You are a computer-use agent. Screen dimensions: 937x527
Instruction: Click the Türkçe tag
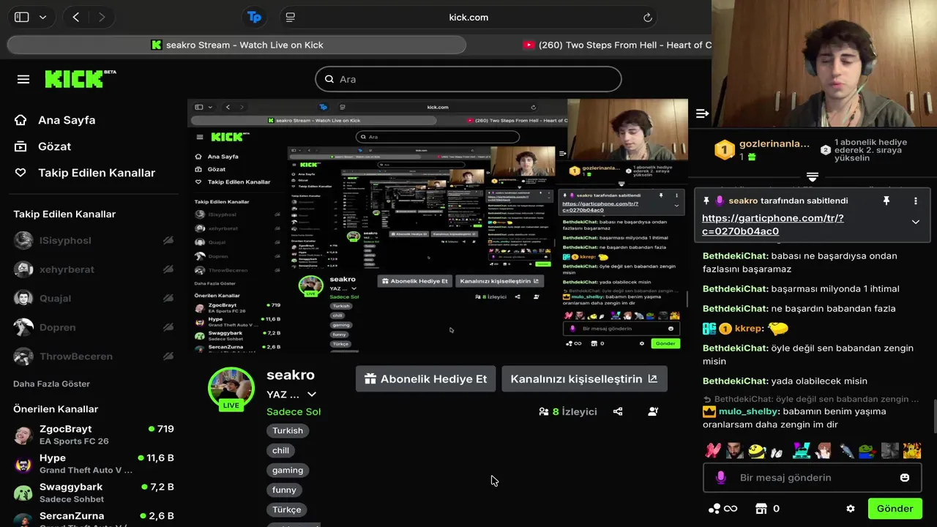click(x=287, y=509)
